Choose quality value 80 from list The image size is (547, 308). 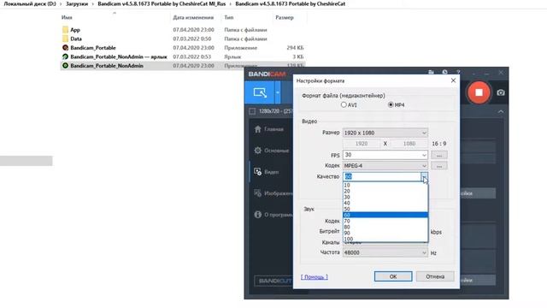pyautogui.click(x=385, y=227)
